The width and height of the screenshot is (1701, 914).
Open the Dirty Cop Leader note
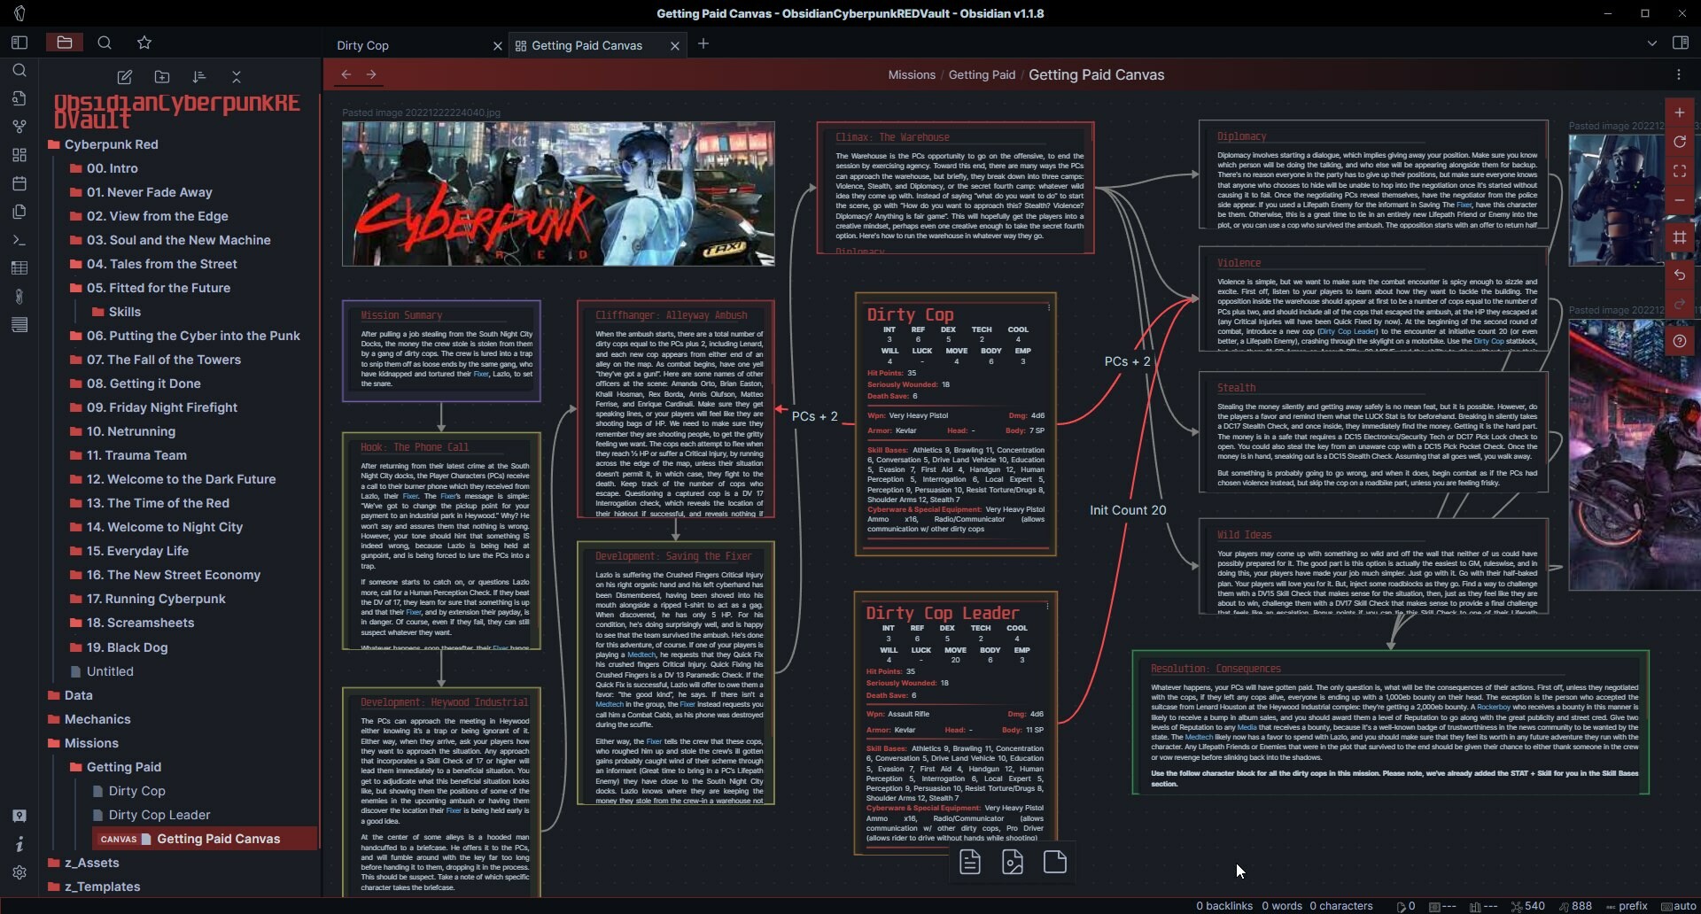[159, 815]
